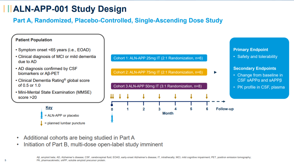The image size is (294, 163).
Task: Select the black triangle right of Cohort 2
Action: [x=215, y=72]
